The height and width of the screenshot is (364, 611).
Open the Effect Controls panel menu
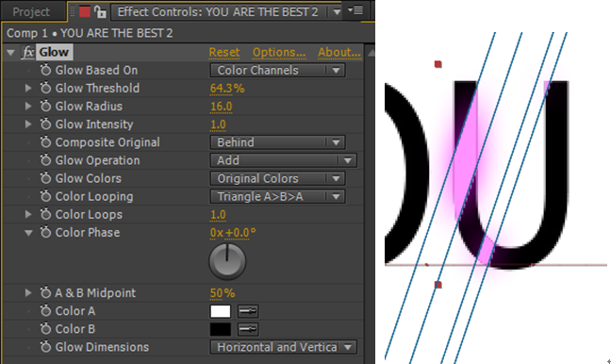(x=355, y=10)
